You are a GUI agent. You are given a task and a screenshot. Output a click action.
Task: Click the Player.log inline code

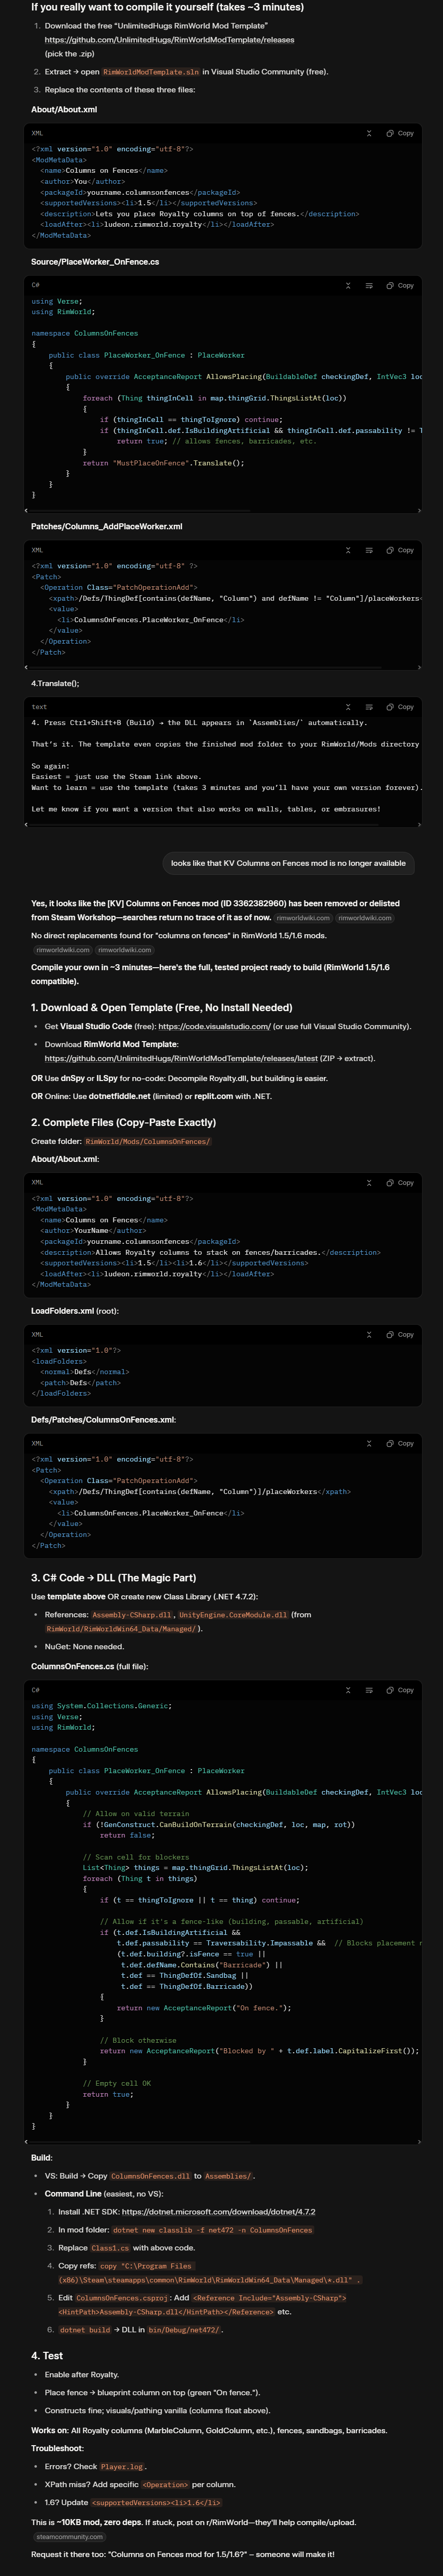tap(122, 2467)
